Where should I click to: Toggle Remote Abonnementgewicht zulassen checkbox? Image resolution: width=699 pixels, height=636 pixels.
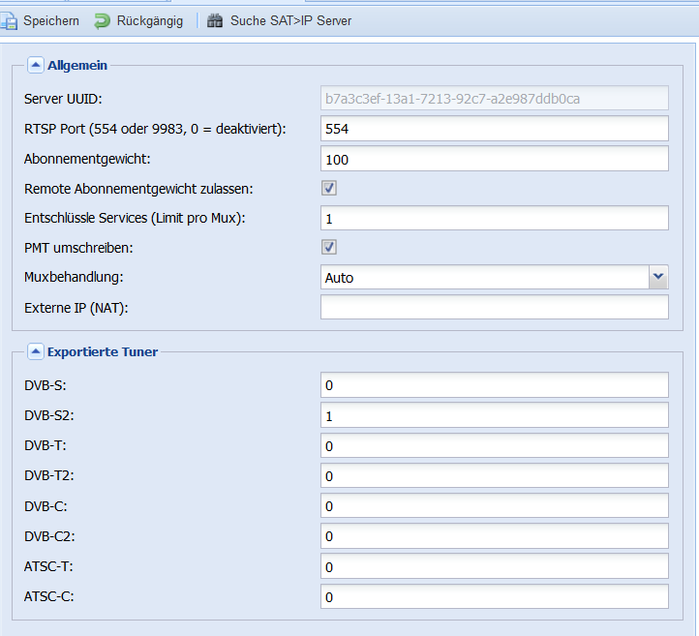(x=329, y=188)
